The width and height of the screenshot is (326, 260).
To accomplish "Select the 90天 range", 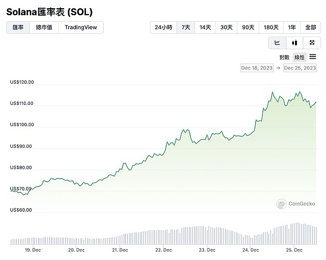I will 248,27.
